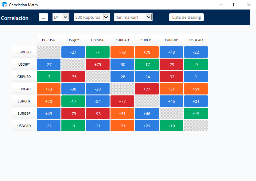Viewport: 256px width, 181px height.
Task: Click the Correlation Matrix app icon in title bar
Action: 5,5
